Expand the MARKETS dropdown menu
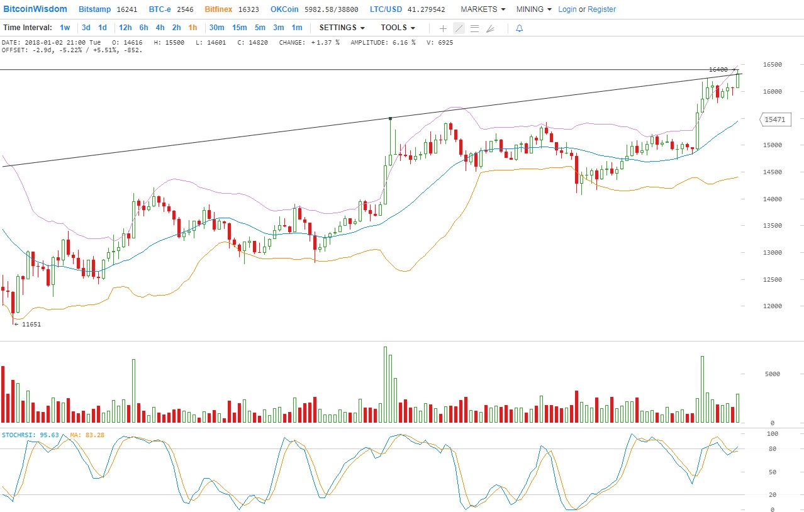Viewport: 804px width, 512px height. [x=483, y=9]
